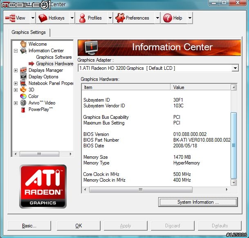This screenshot has width=249, height=238.
Task: Minimize the Catalyst Control Center window
Action: click(x=214, y=2)
